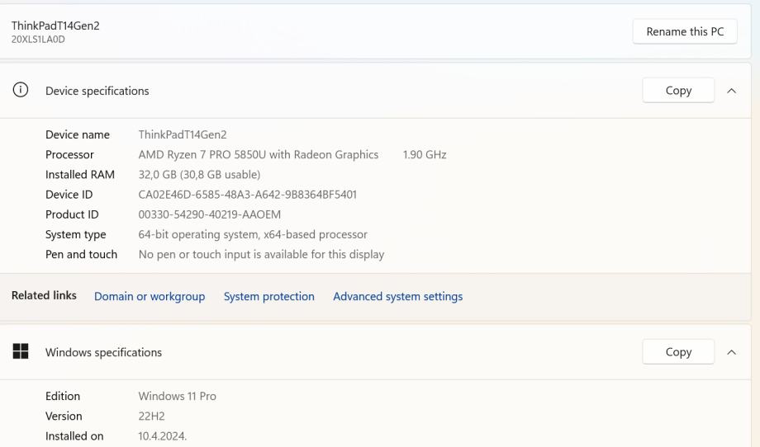Screen dimensions: 760x447
Task: Click the 22H2 version value
Action: 150,416
